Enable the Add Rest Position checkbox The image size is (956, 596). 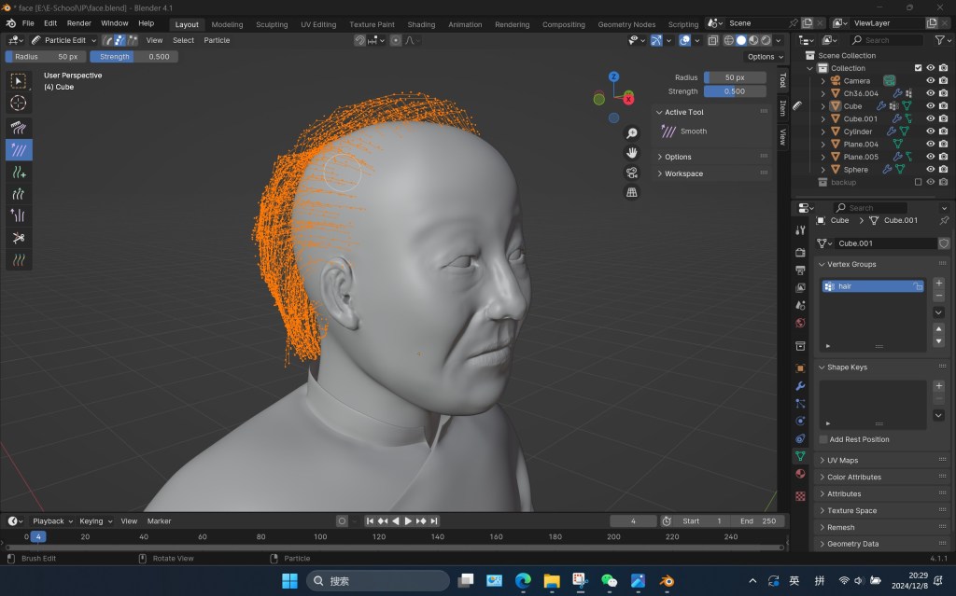coord(823,439)
